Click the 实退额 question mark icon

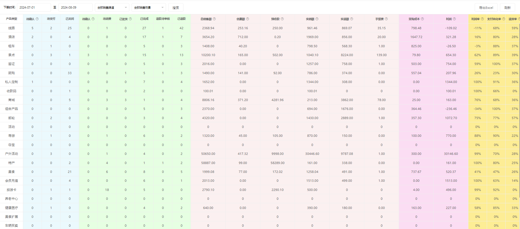(352, 19)
